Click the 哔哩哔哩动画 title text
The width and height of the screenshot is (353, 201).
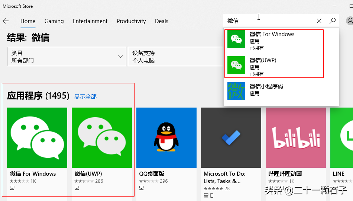click(285, 174)
